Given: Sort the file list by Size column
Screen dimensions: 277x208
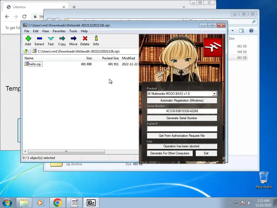Looking at the screenshot, I should (x=80, y=58).
